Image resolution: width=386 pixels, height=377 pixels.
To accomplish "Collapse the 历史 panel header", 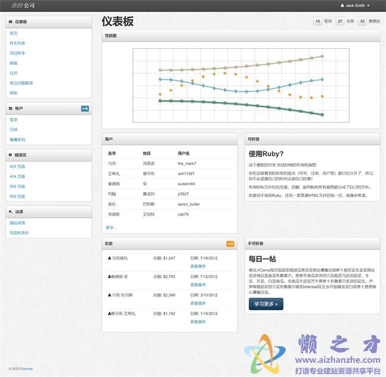I will point(169,243).
